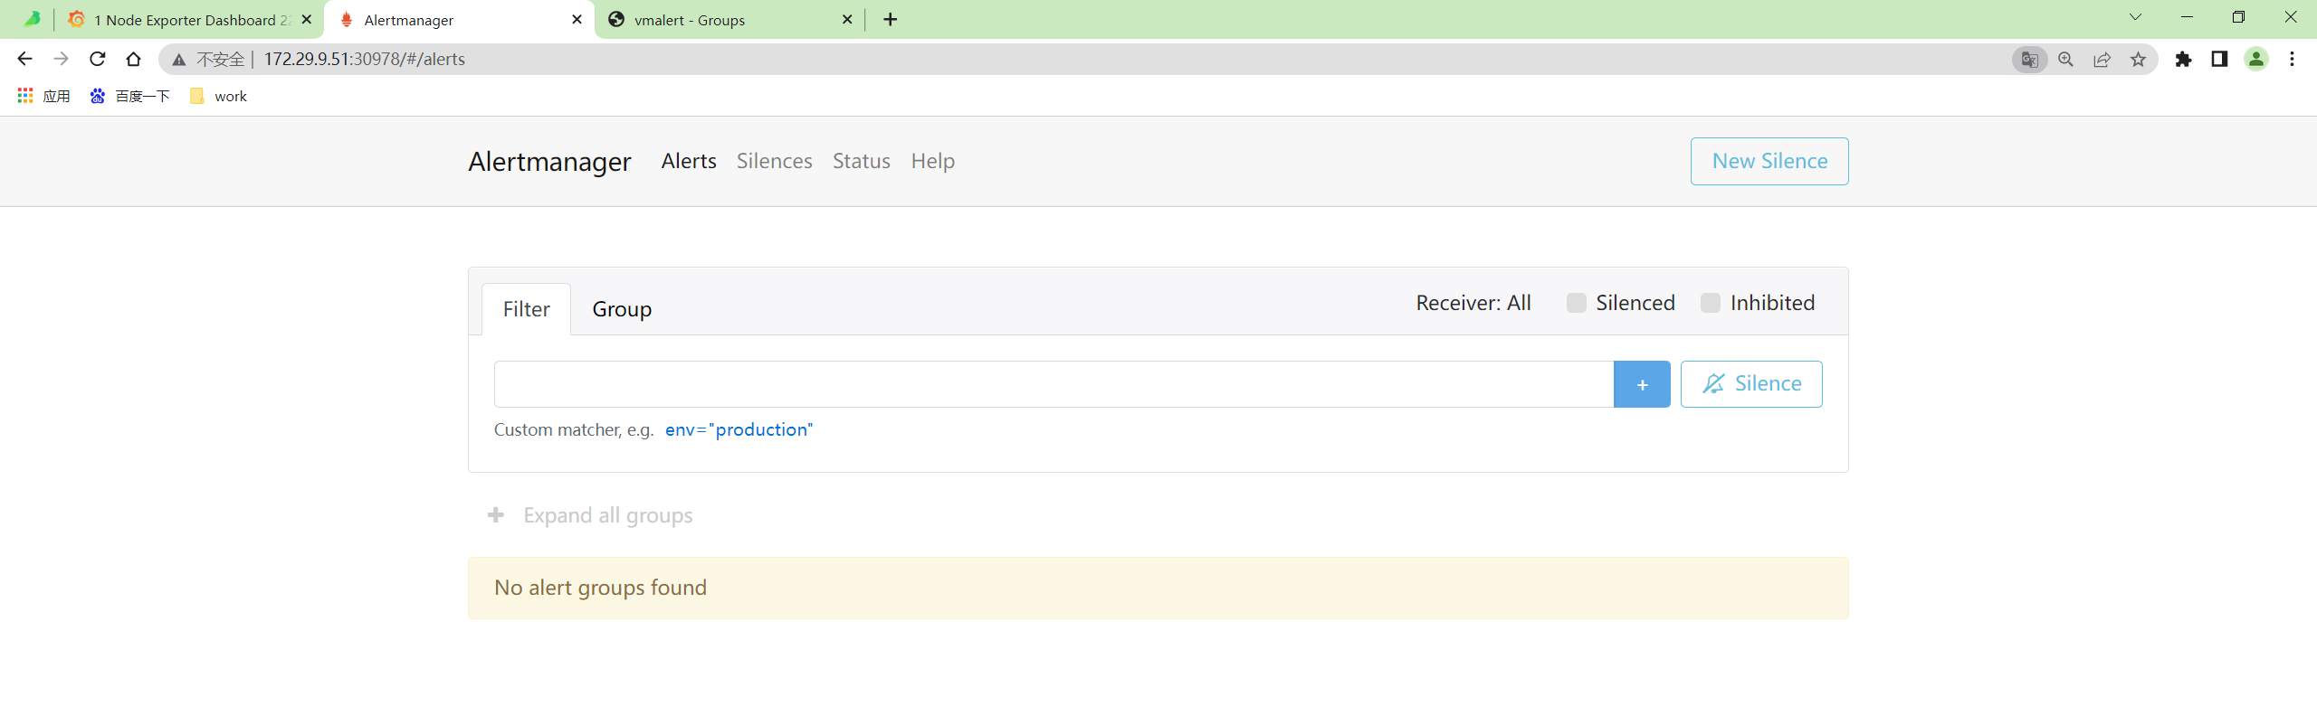This screenshot has width=2317, height=725.
Task: Enable the Silenced checkbox
Action: 1577,303
